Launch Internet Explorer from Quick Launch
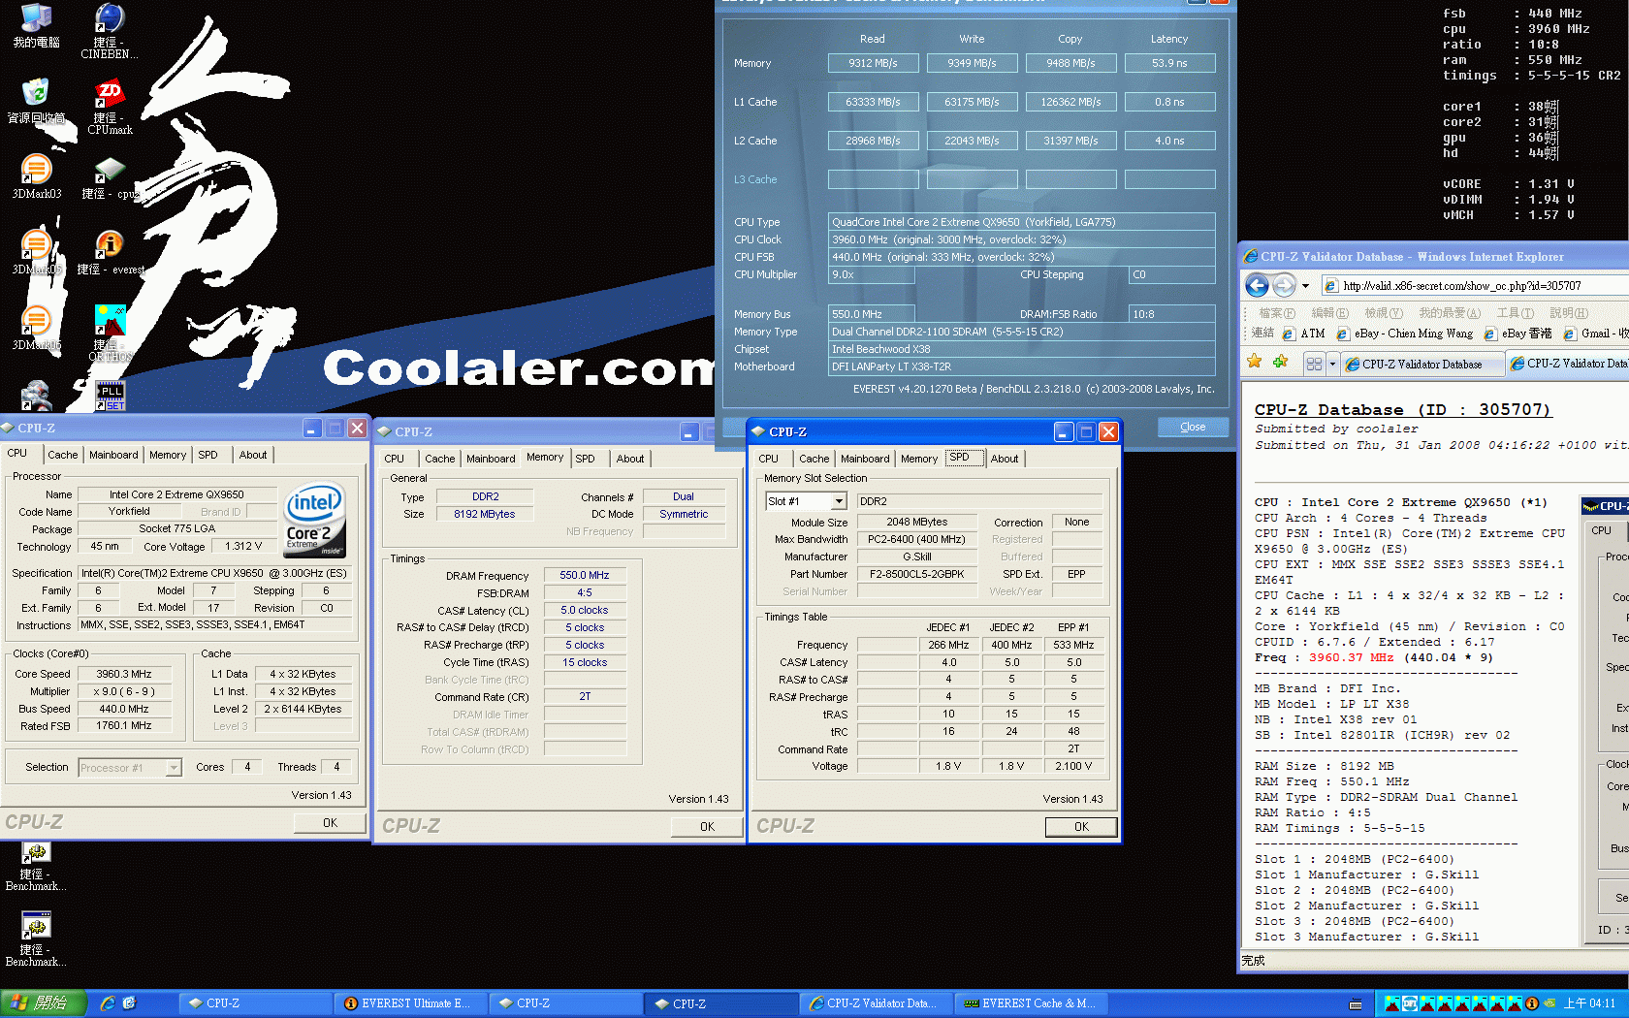 click(108, 1003)
